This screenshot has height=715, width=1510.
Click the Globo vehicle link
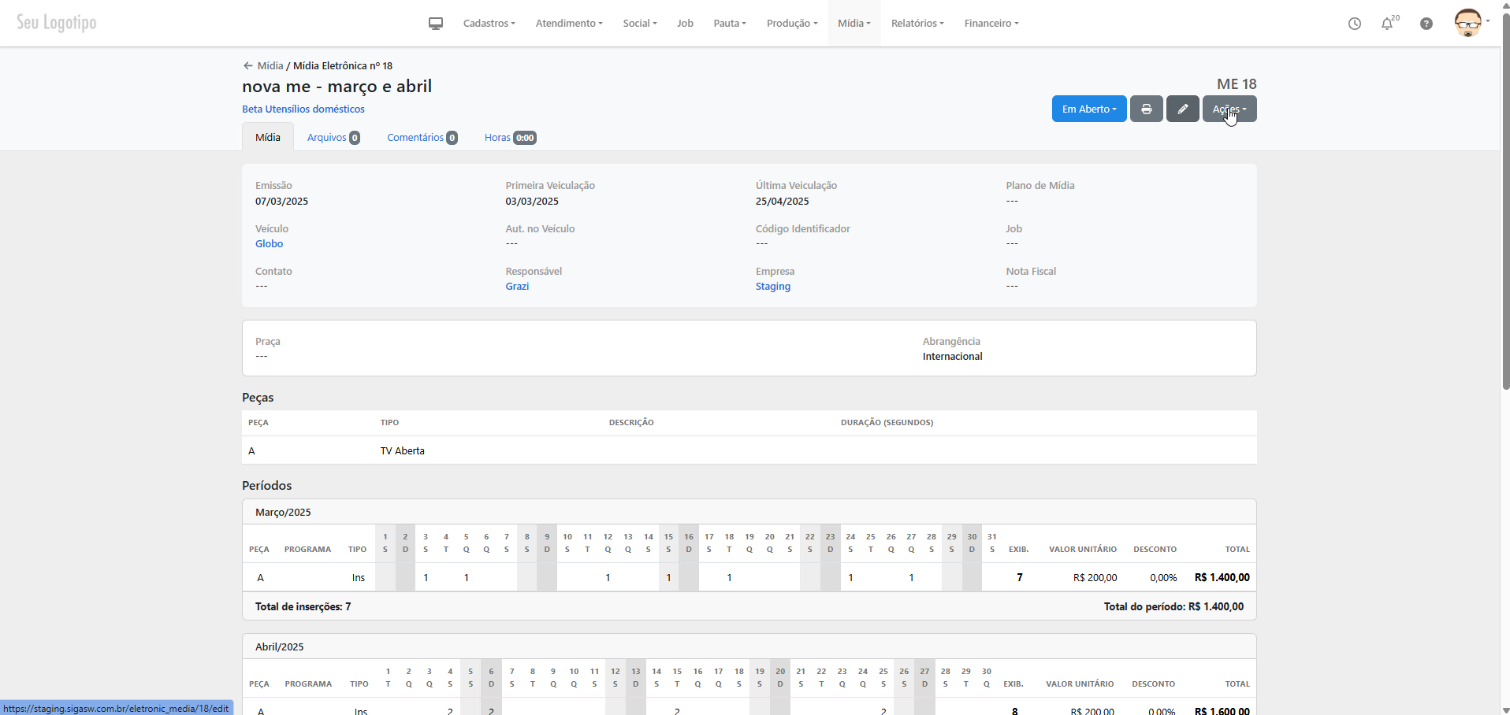click(269, 244)
